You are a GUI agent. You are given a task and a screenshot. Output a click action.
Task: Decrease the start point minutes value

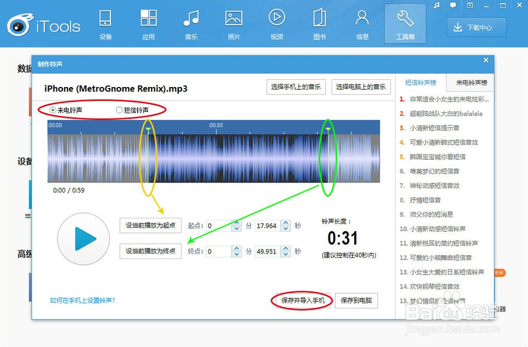click(x=237, y=229)
